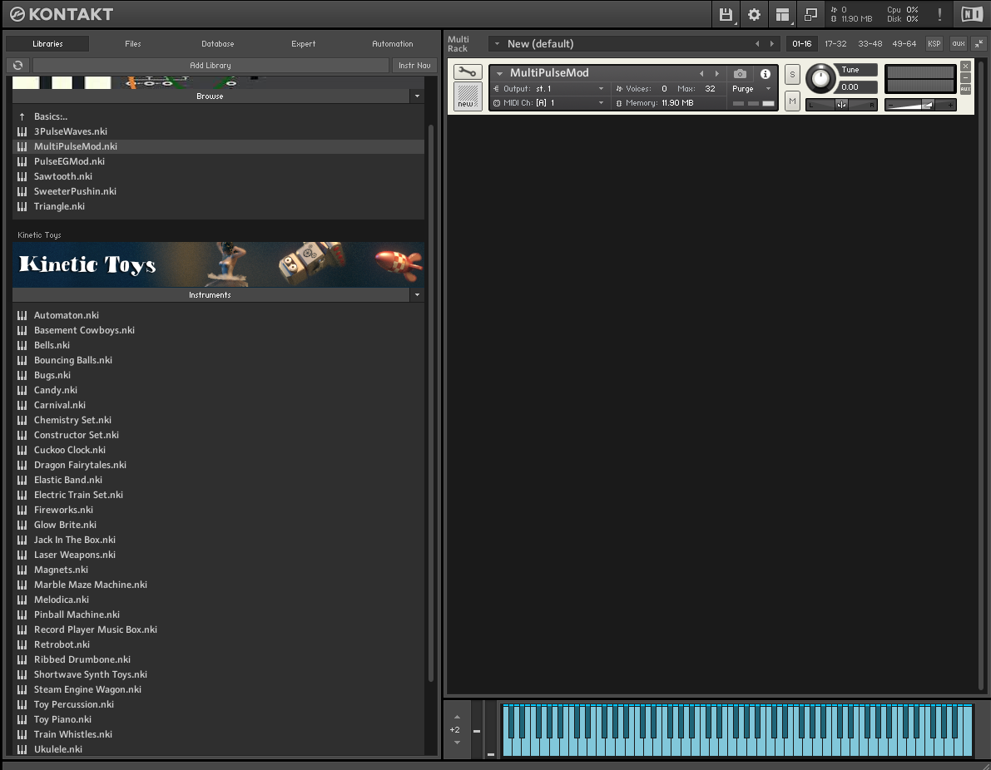This screenshot has width=991, height=770.
Task: Go to previous multi with left arrow
Action: pos(757,43)
